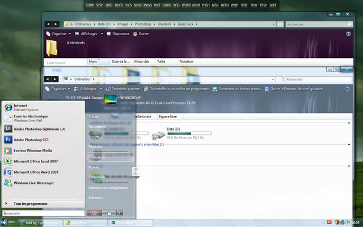Launch Internet Explorer from start menu
363x227 pixels.
point(43,107)
